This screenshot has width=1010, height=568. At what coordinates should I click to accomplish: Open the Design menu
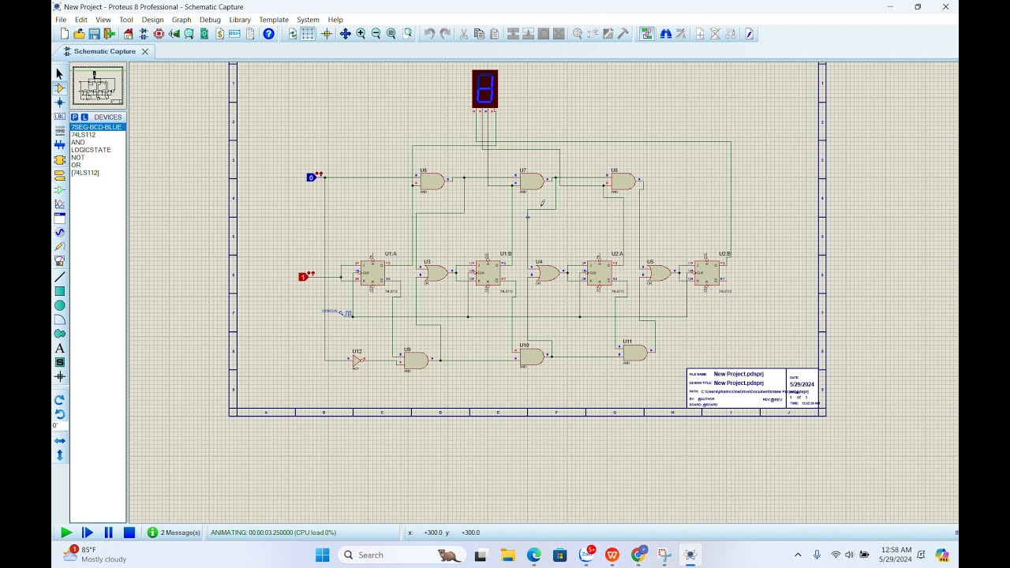152,20
